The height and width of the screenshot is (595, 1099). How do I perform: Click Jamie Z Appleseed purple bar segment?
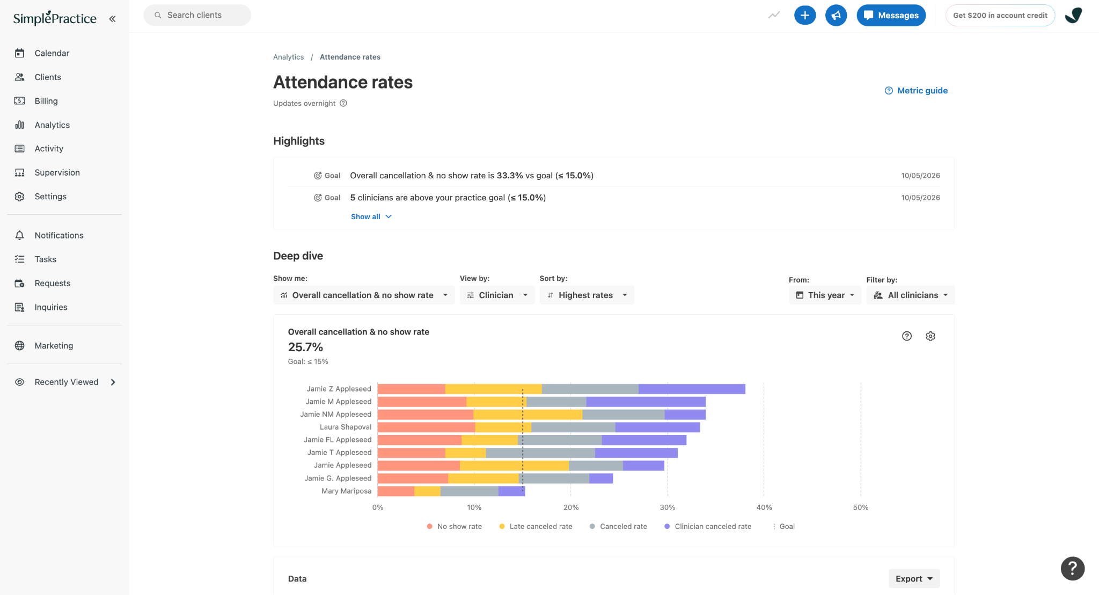pos(692,389)
